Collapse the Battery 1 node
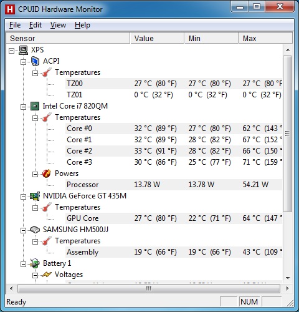Image resolution: width=299 pixels, height=312 pixels. coord(24,264)
